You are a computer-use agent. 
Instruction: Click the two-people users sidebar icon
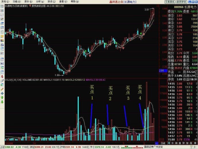coord(2,41)
